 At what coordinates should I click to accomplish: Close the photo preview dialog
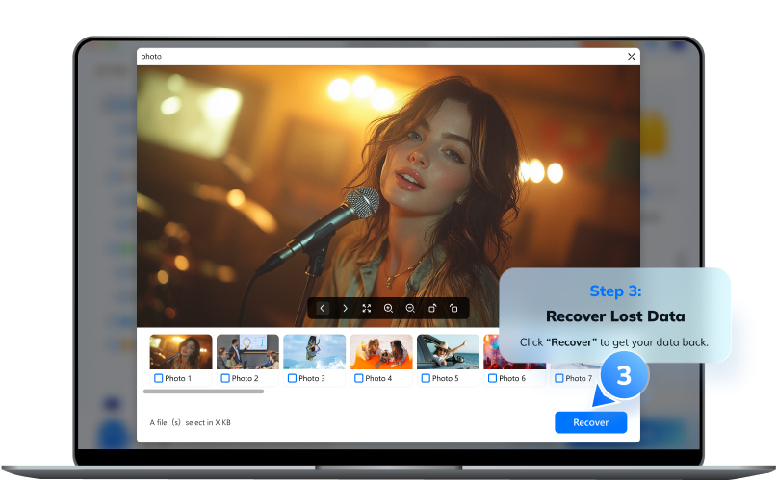click(x=632, y=57)
